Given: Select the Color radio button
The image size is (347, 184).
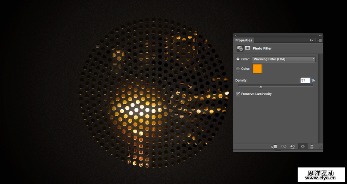Looking at the screenshot, I should (238, 69).
